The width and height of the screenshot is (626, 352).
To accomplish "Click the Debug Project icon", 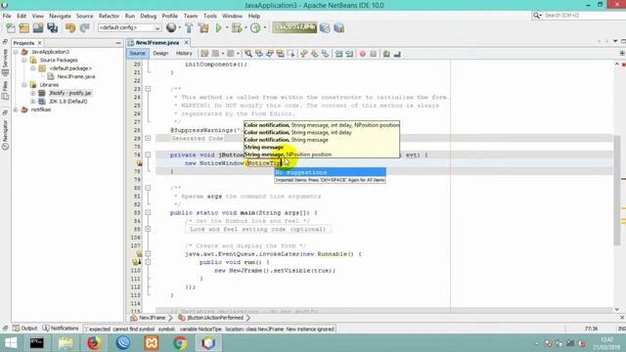I will [237, 28].
